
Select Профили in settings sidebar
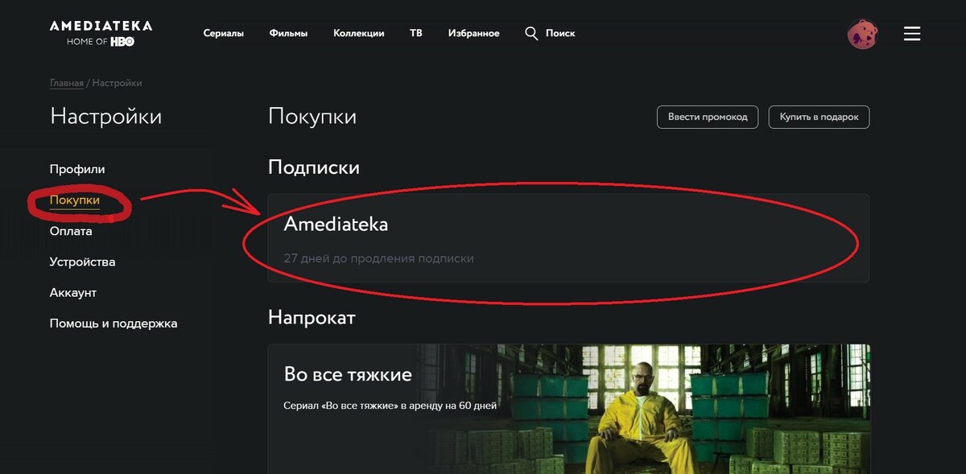tap(77, 169)
